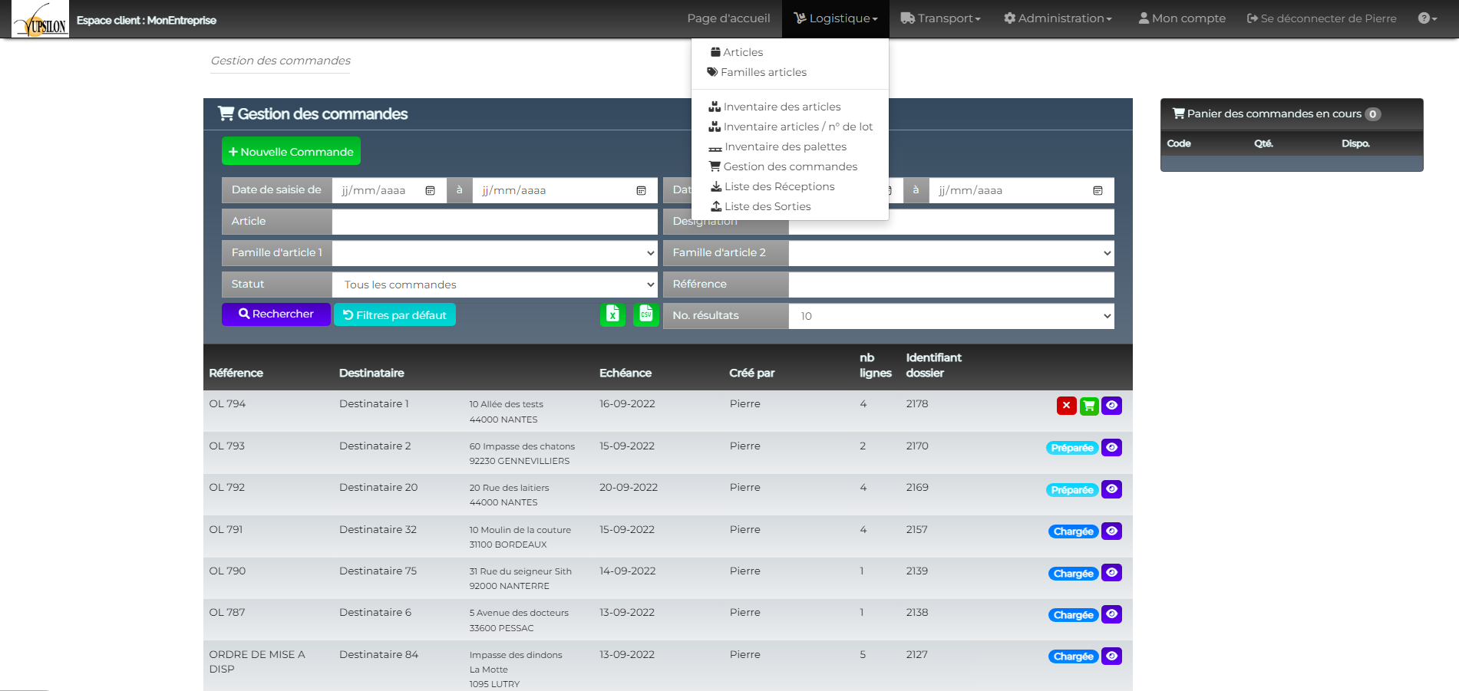Click Gestion des commandes breadcrumb

click(280, 61)
